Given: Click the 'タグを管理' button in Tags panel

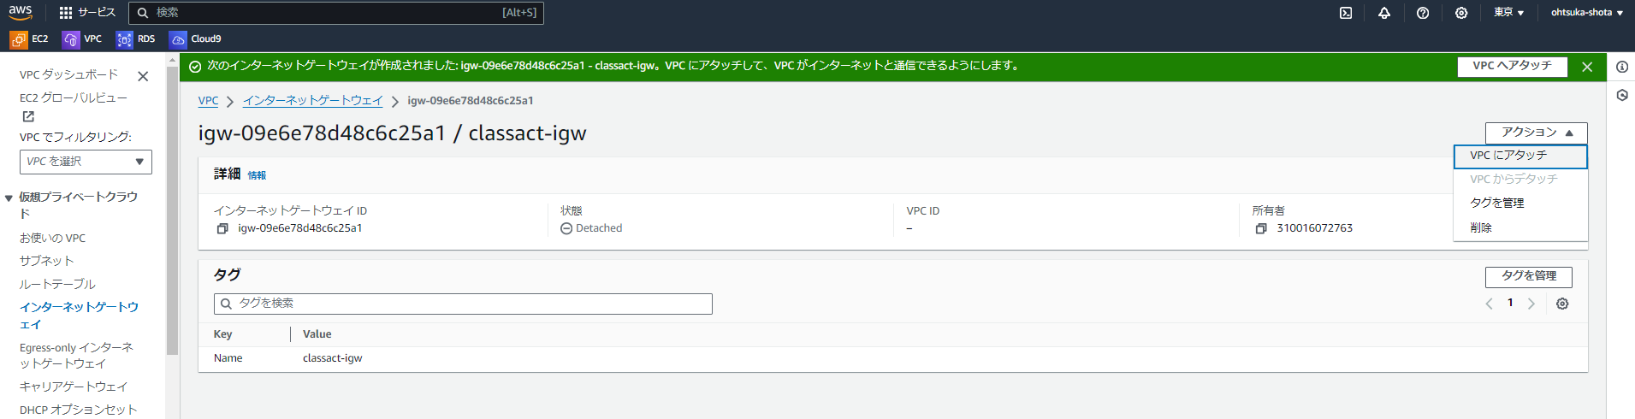Looking at the screenshot, I should [x=1529, y=276].
